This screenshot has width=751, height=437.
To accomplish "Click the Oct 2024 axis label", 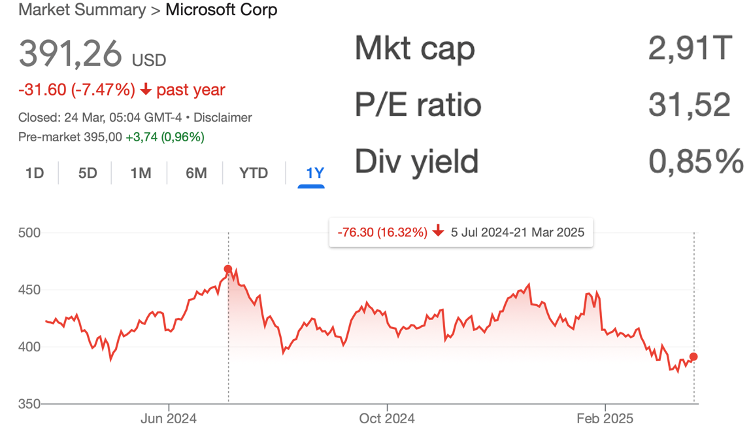I will [x=388, y=418].
